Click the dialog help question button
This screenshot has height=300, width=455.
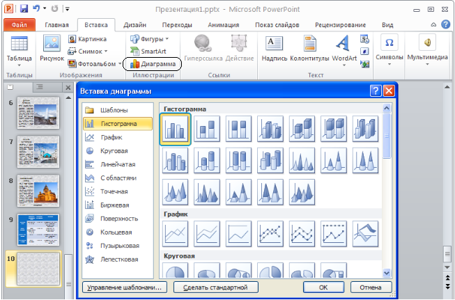tap(376, 91)
